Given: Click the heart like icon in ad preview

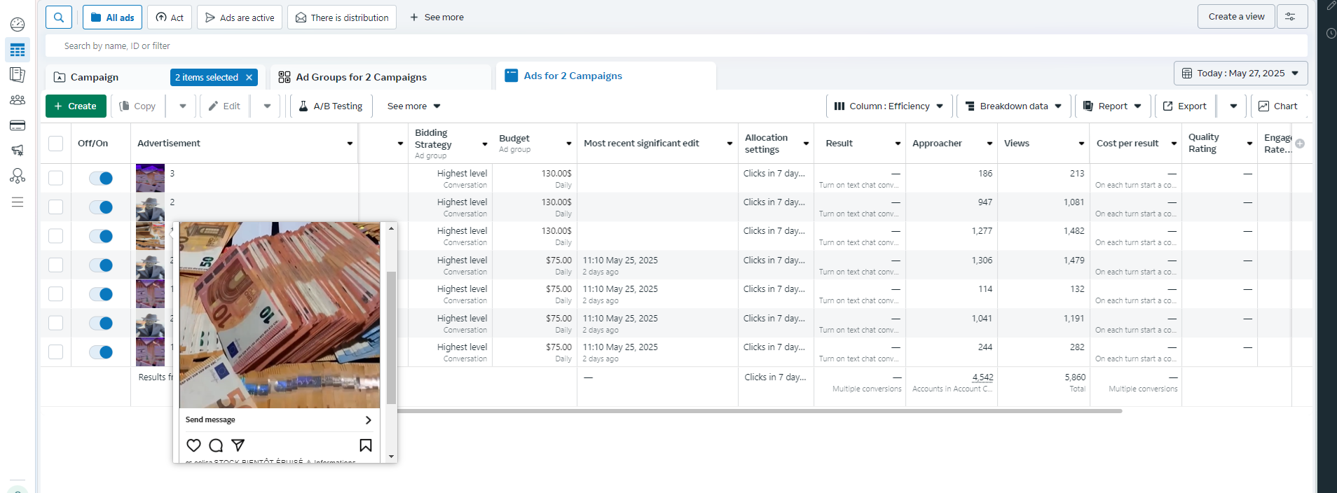Looking at the screenshot, I should click(194, 445).
